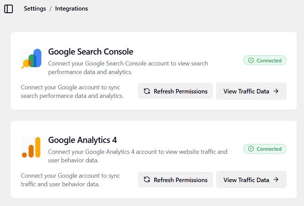The width and height of the screenshot is (304, 206).
Task: Toggle the sidebar panel icon
Action: click(9, 9)
